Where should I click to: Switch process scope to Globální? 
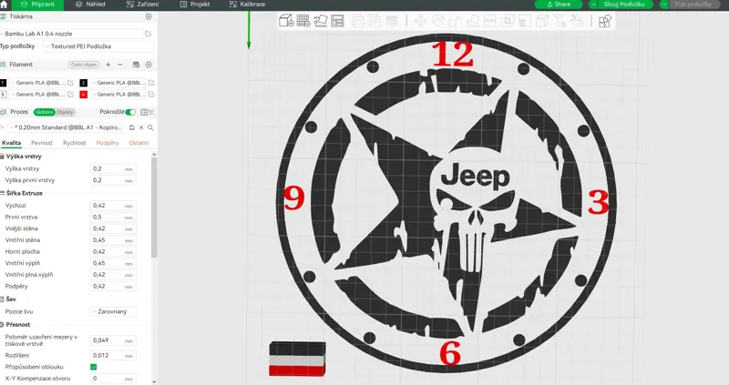[x=44, y=112]
